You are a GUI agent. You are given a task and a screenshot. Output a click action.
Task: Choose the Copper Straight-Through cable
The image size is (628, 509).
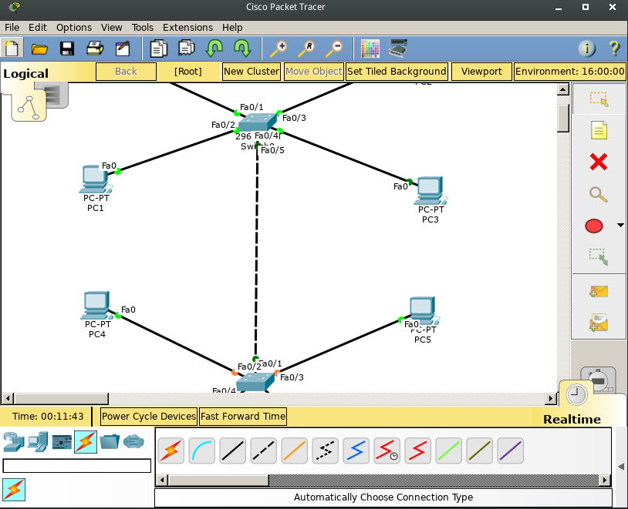tap(232, 450)
